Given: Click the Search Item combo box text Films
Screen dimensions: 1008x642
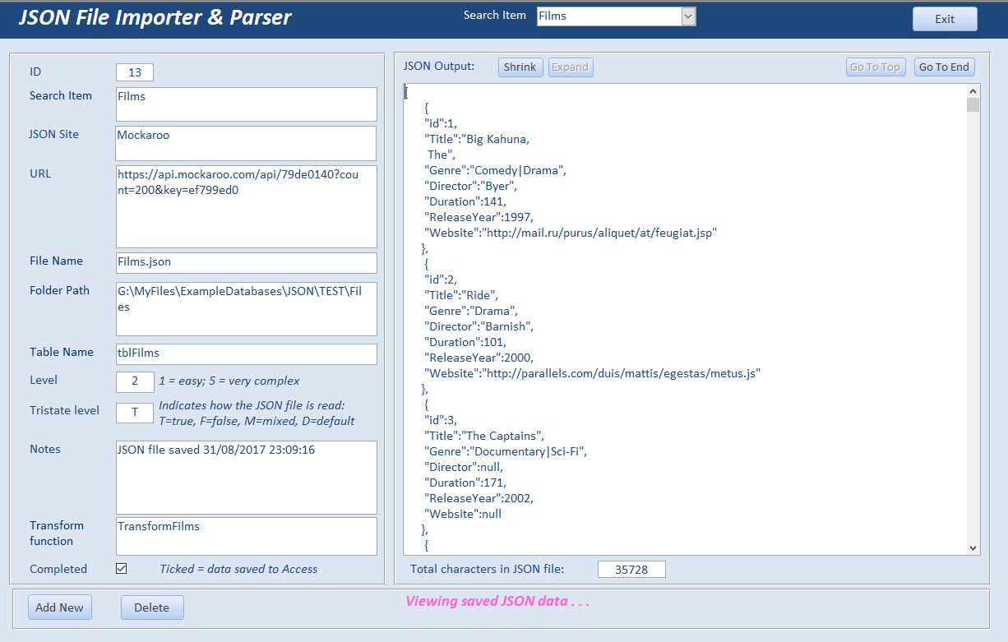Looking at the screenshot, I should [x=609, y=16].
